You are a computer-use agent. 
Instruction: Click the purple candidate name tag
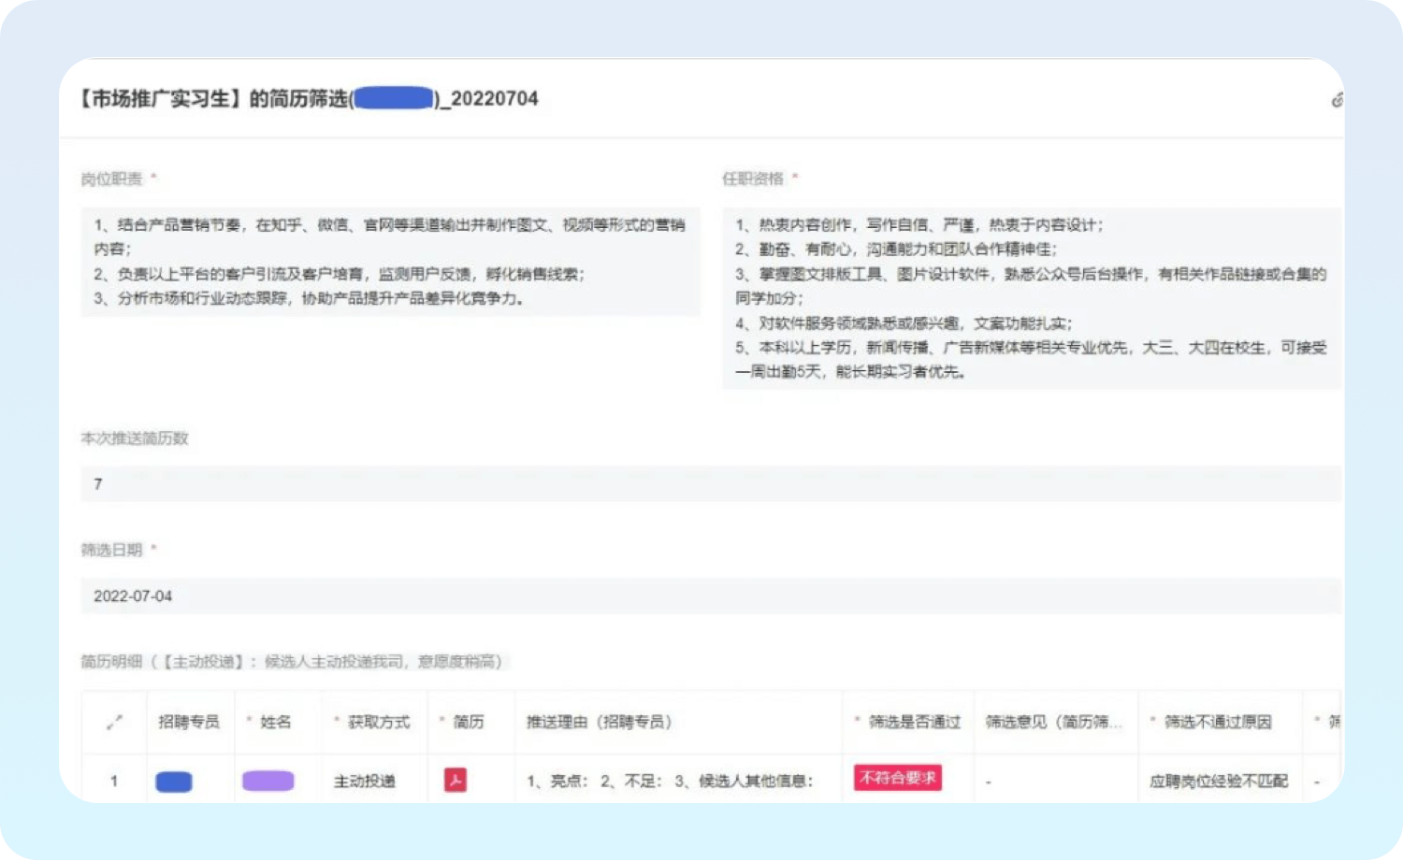tap(268, 781)
